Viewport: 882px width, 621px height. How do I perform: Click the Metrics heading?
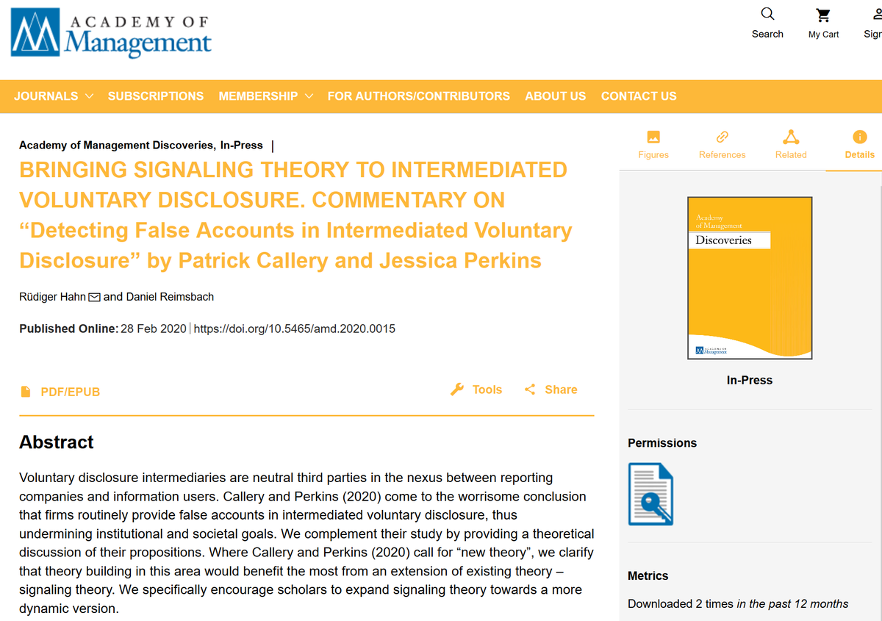point(648,575)
